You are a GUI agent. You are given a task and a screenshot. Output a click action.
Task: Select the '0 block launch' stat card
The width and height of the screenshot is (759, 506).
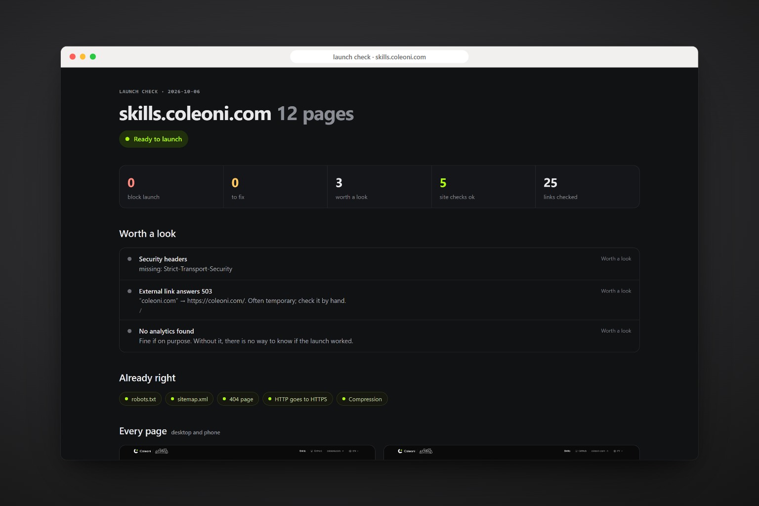(171, 187)
